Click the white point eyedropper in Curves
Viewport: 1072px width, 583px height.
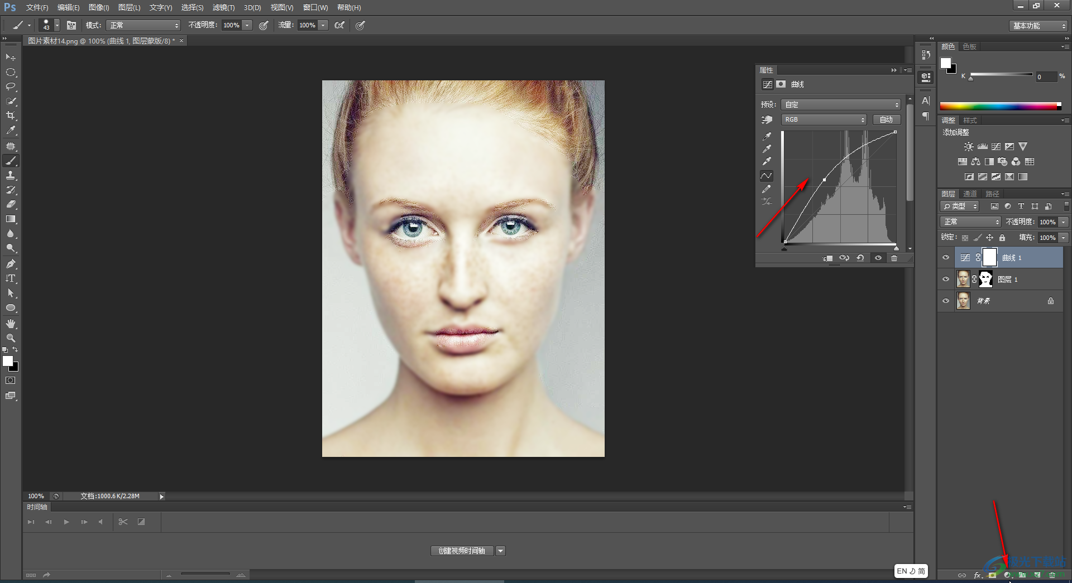pos(767,162)
